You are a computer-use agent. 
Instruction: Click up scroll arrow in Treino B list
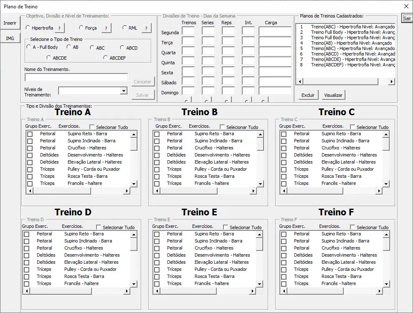pos(260,134)
